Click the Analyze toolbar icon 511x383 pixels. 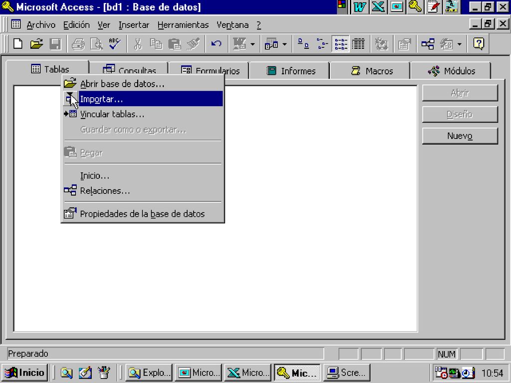tap(271, 44)
